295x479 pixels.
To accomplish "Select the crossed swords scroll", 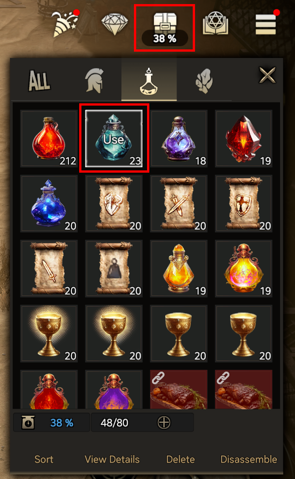I will pyautogui.click(x=179, y=203).
